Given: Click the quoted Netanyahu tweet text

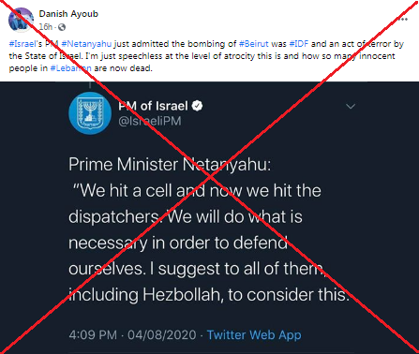Looking at the screenshot, I should point(209,229).
